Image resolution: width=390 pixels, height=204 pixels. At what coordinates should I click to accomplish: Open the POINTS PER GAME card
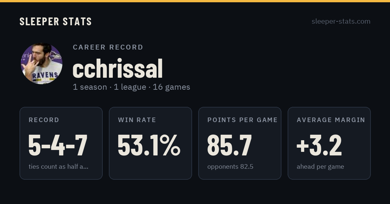240,143
